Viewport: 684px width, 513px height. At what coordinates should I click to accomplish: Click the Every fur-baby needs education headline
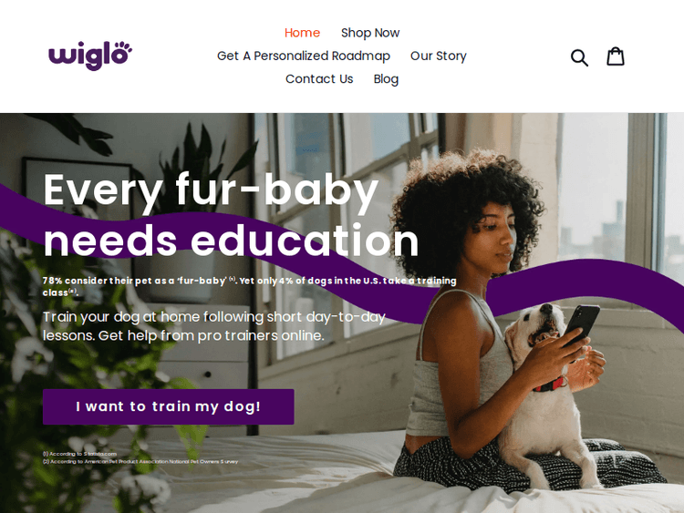coord(232,214)
